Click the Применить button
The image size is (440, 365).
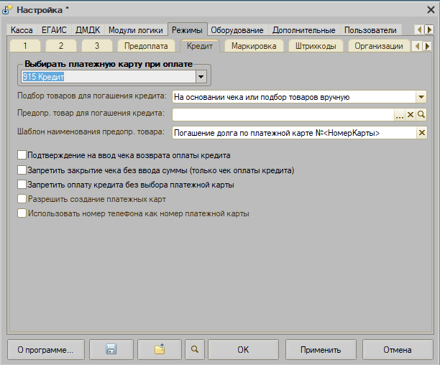[x=321, y=350]
